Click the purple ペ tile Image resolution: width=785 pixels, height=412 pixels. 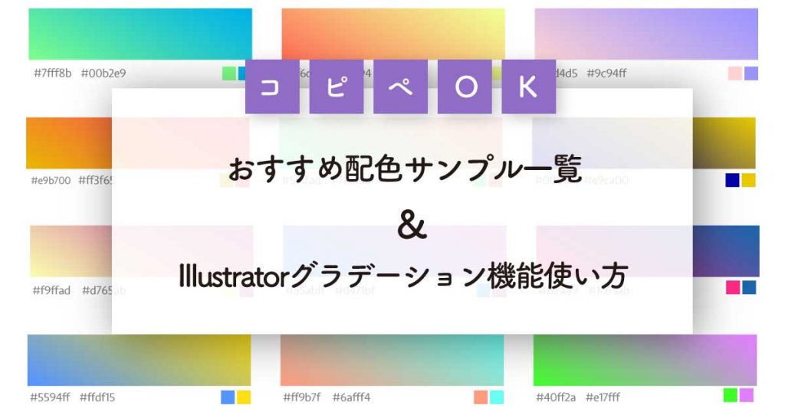point(400,87)
